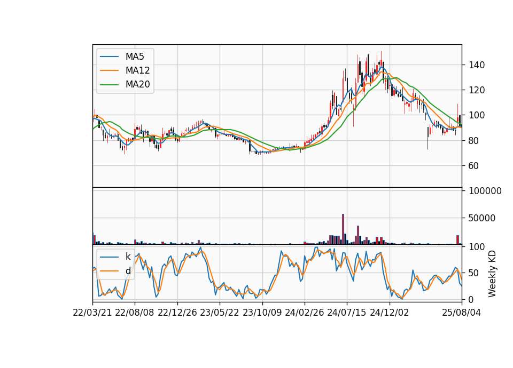This screenshot has height=368, width=513.
Task: Click the MA12 legend label
Action: [137, 70]
